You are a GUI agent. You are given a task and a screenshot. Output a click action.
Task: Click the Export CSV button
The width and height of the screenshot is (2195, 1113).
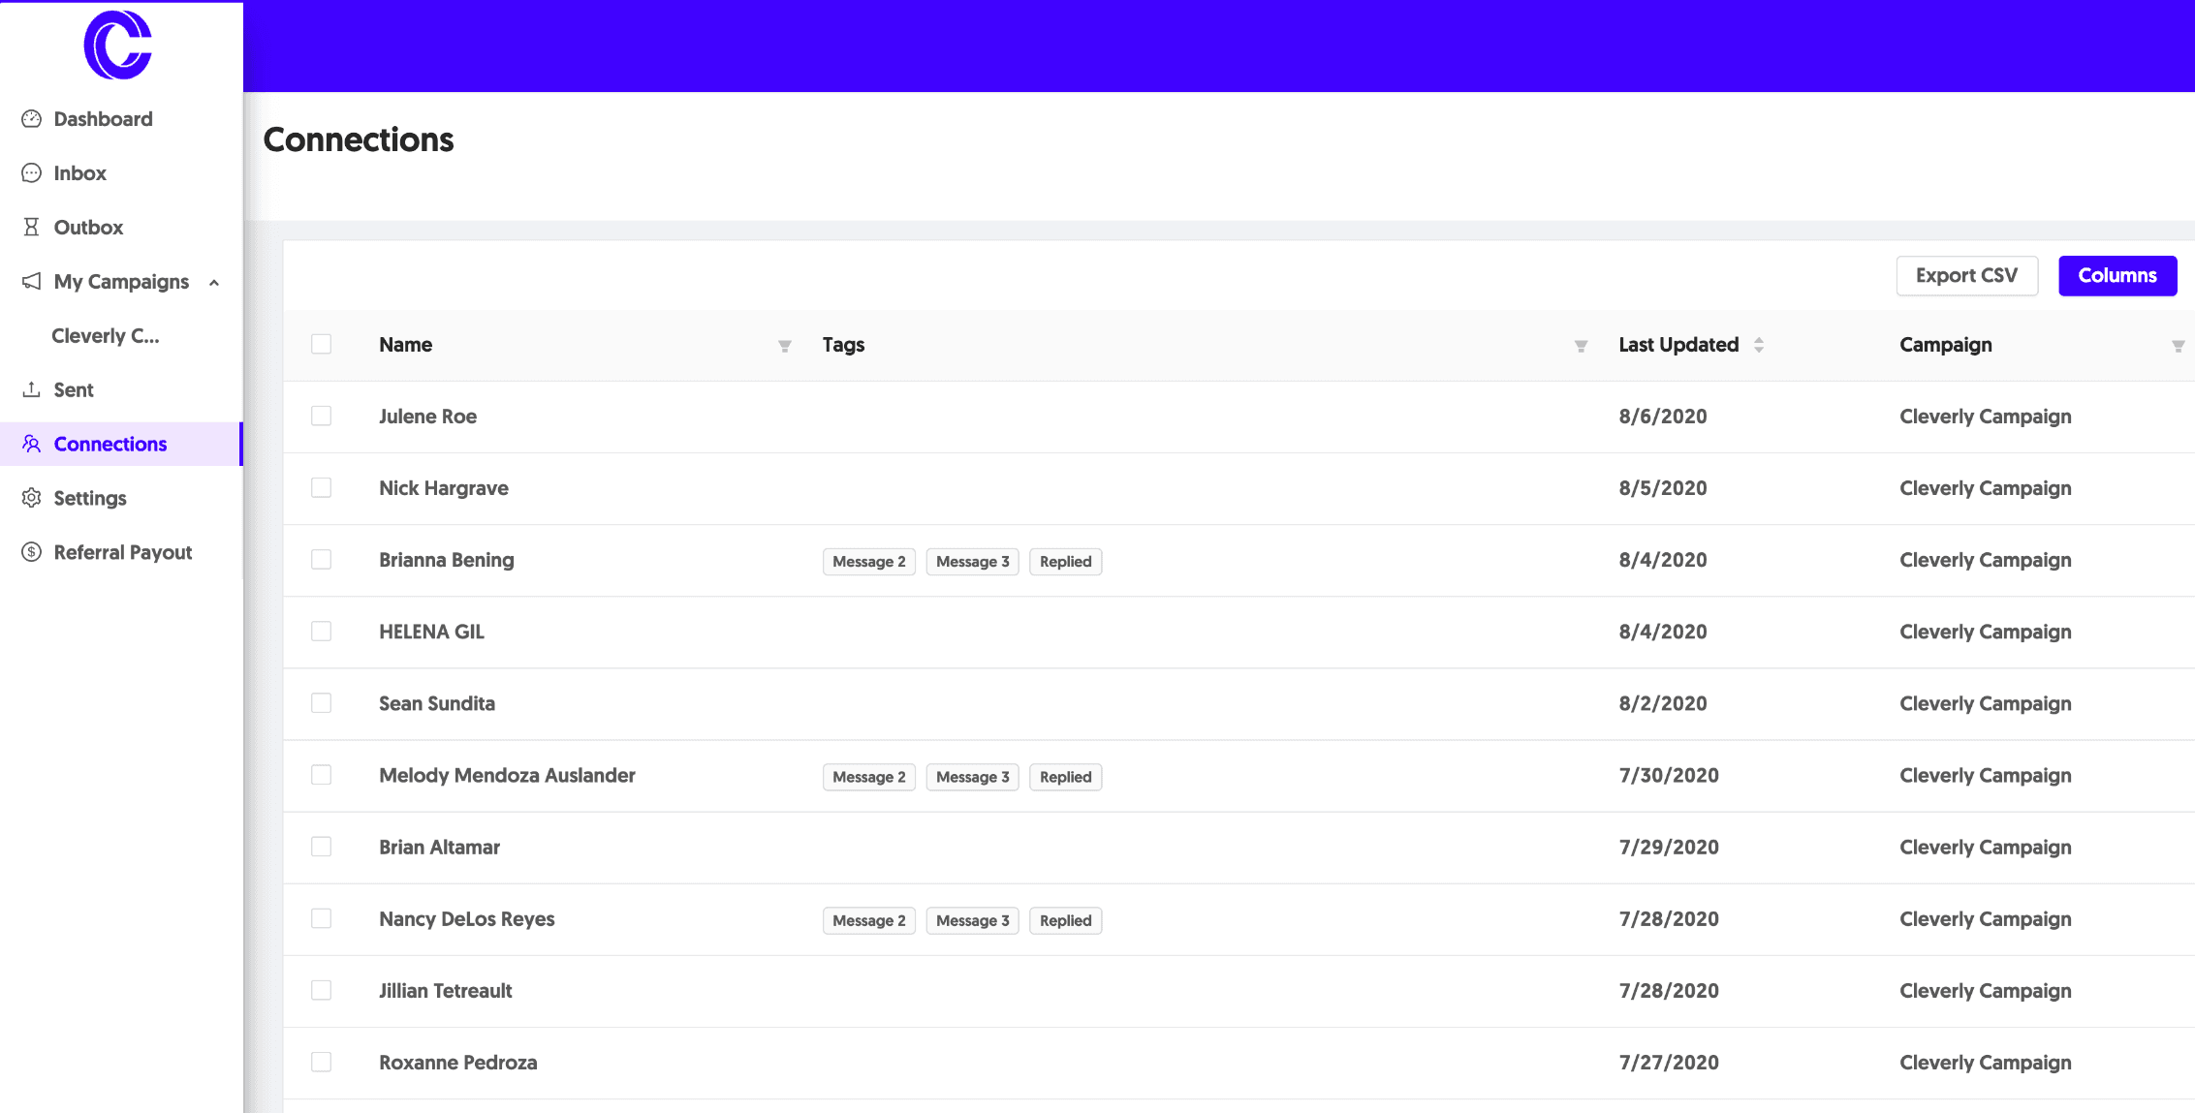point(1966,275)
